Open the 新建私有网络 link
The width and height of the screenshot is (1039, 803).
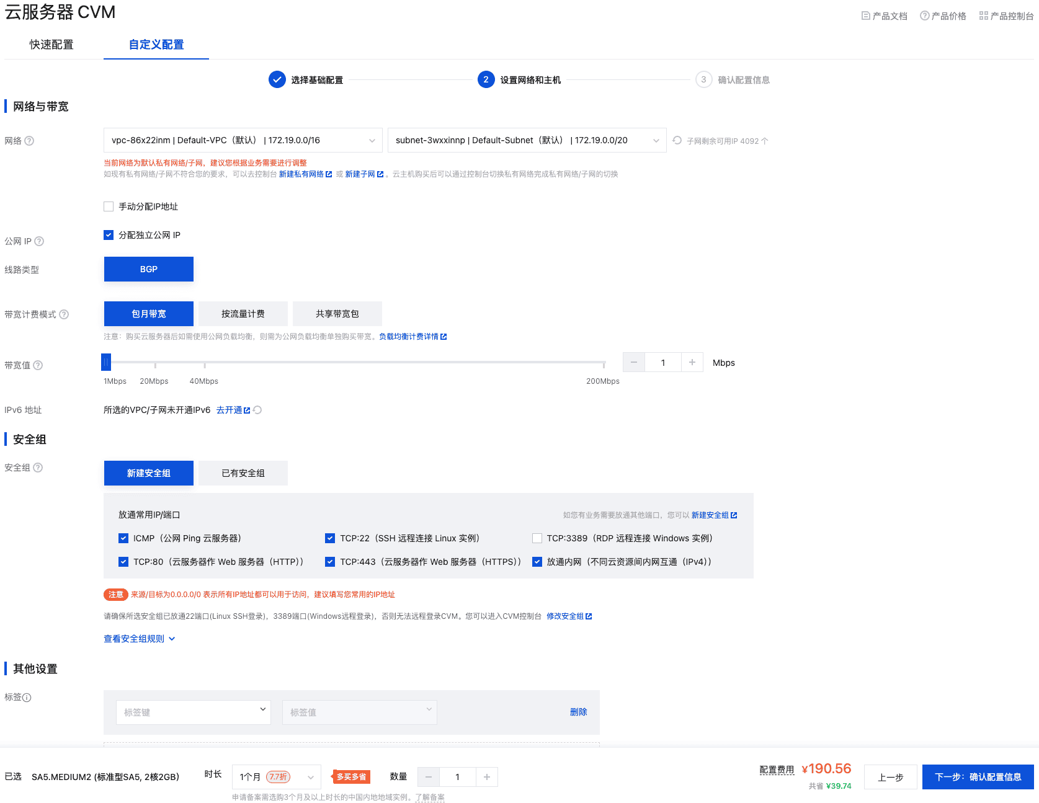[x=302, y=174]
